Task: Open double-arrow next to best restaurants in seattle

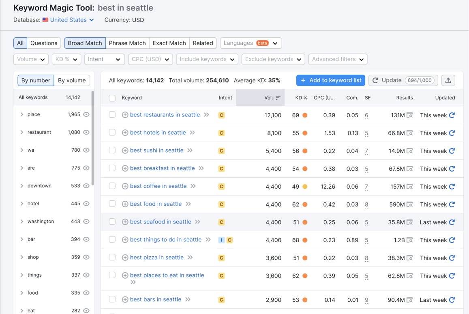Action: 206,115
